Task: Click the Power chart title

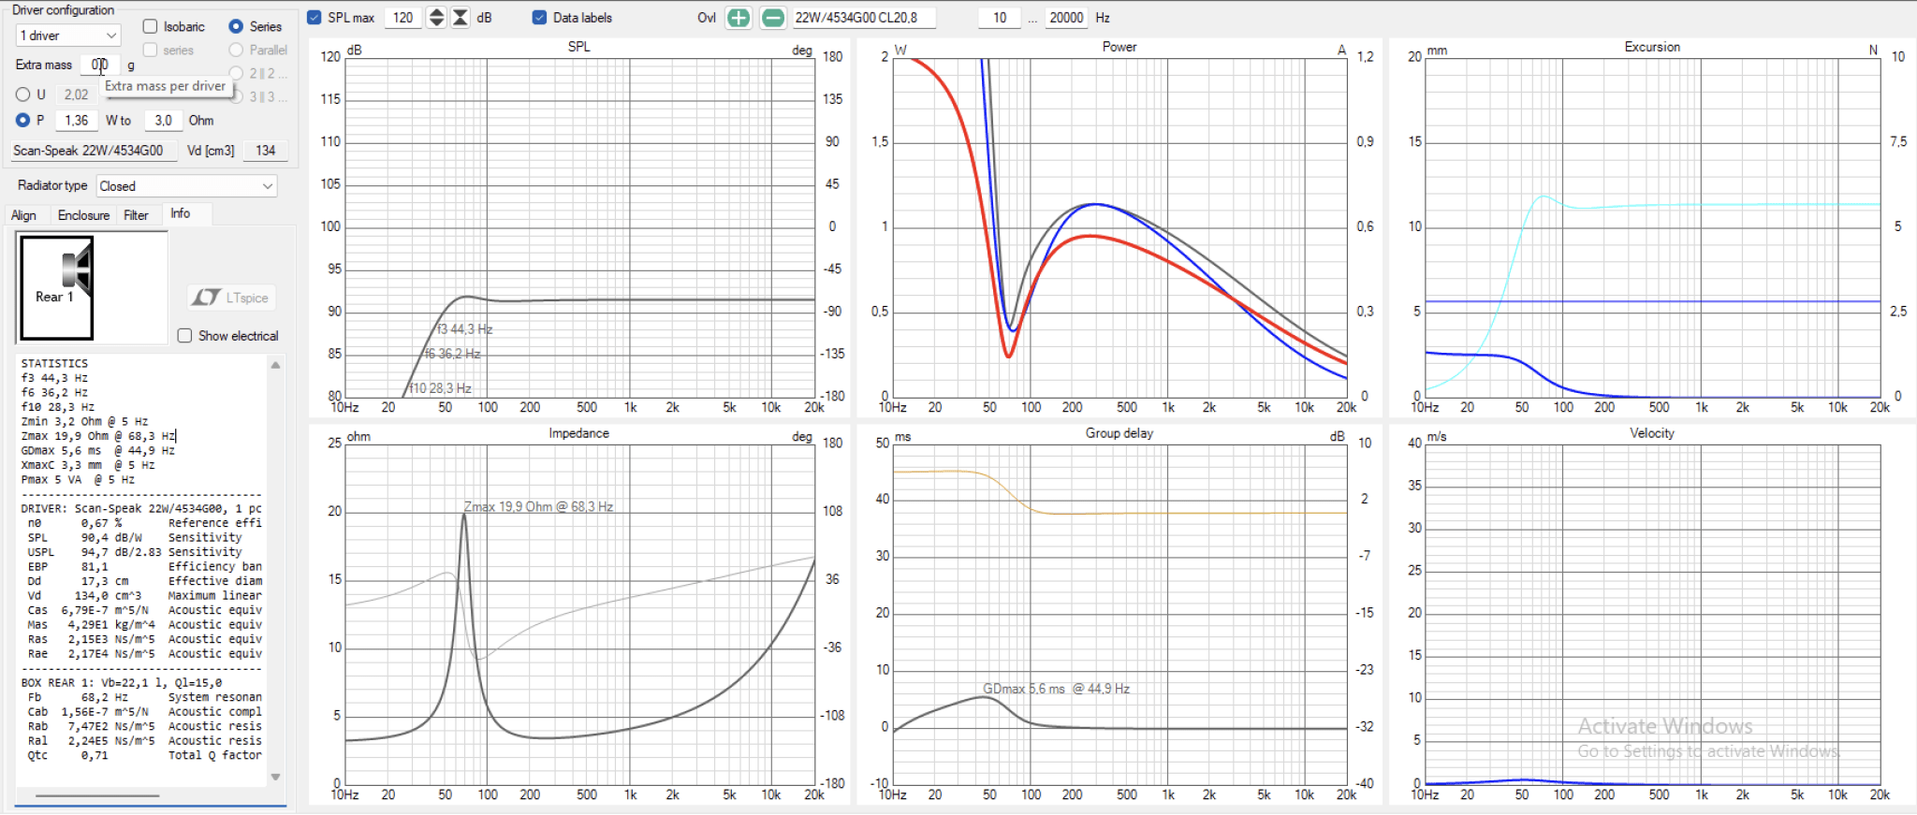Action: (1119, 46)
